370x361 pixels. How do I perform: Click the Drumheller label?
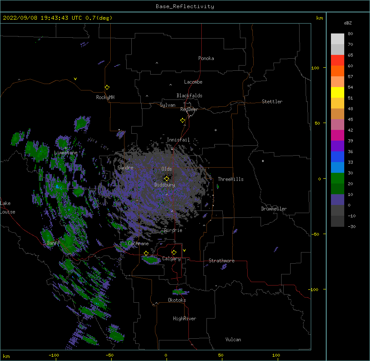coord(274,209)
